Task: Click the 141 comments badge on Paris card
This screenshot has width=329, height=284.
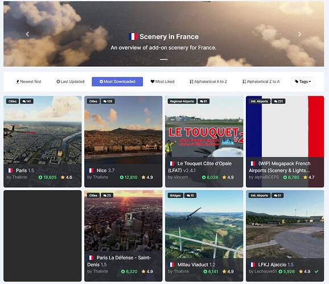Action: tap(27, 101)
